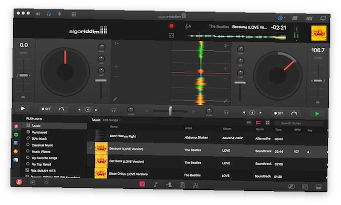341x205 pixels.
Task: Start recording with the red record button
Action: (172, 26)
